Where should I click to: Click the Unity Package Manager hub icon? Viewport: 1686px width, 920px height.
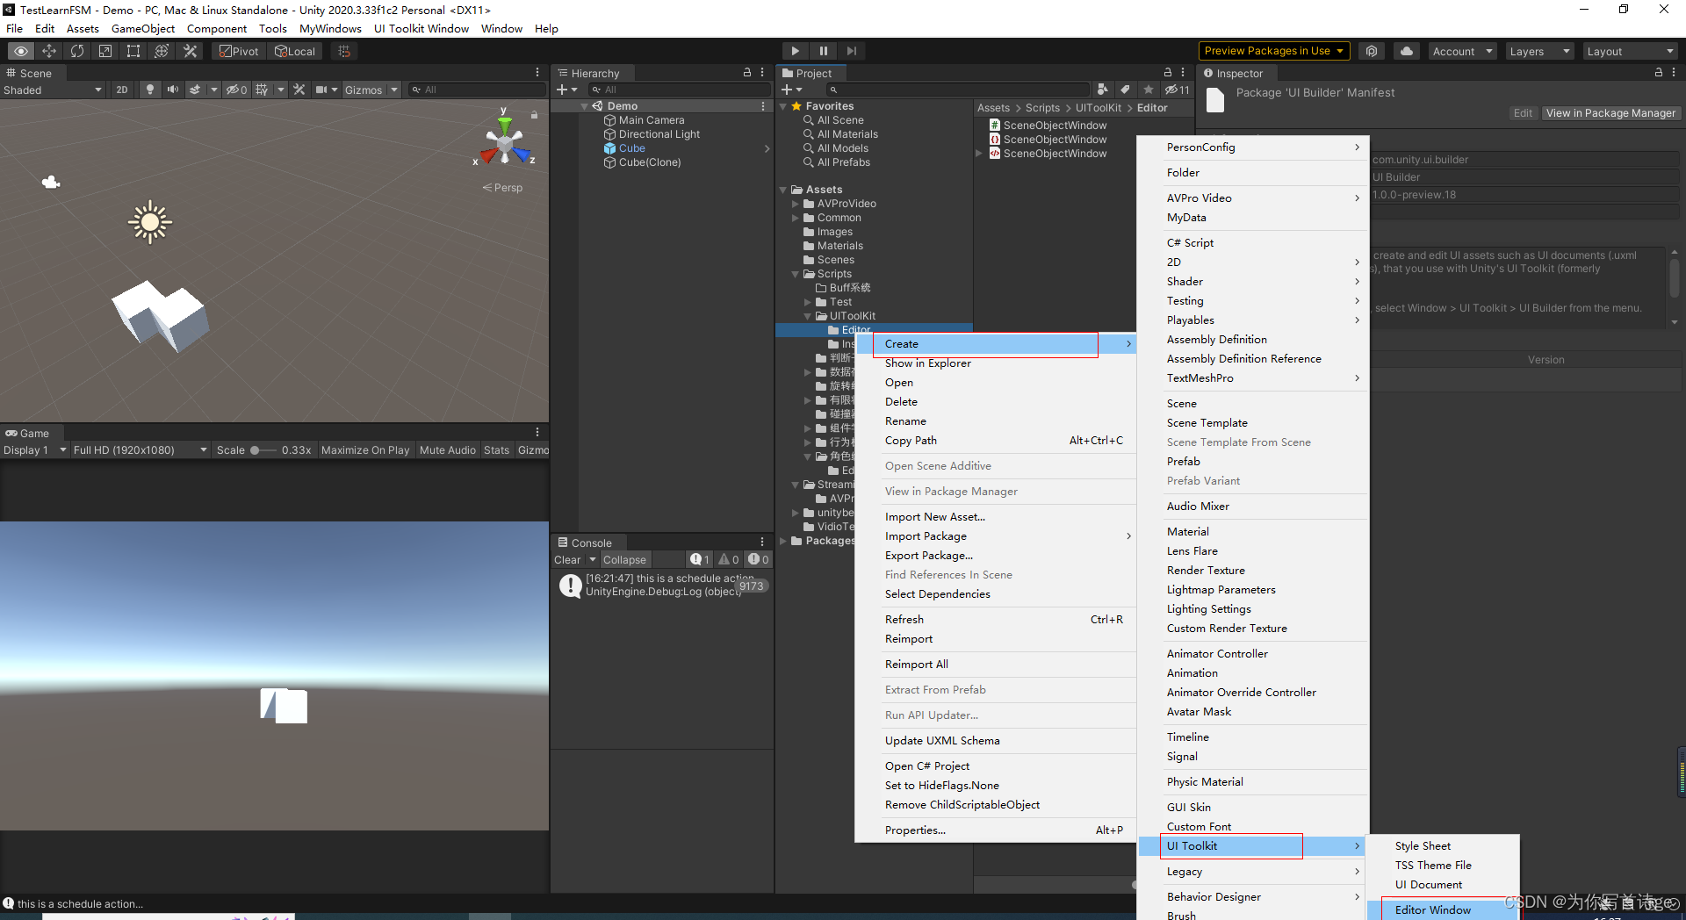click(x=1372, y=51)
